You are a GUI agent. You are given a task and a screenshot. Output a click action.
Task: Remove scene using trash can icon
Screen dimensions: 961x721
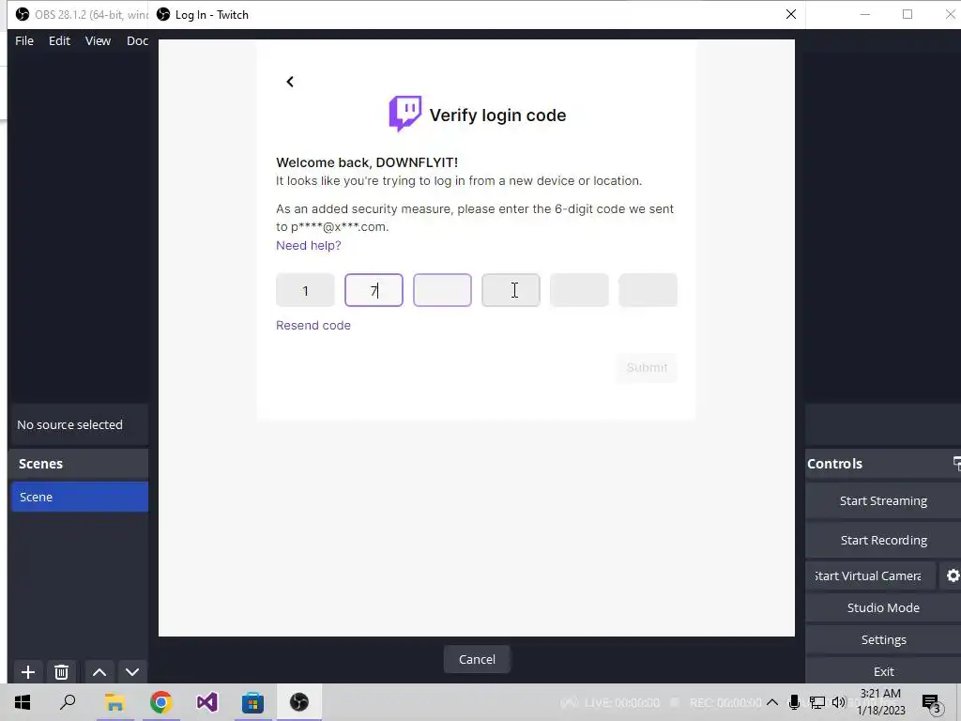click(61, 672)
